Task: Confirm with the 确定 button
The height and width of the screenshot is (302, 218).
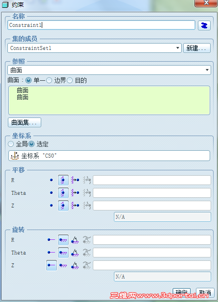Action: [x=182, y=293]
